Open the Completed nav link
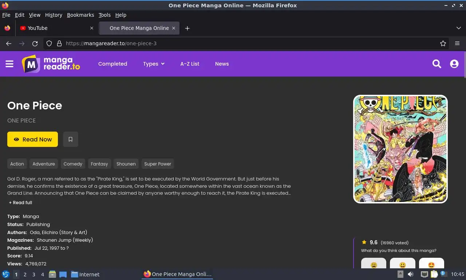The image size is (466, 280). [x=112, y=64]
